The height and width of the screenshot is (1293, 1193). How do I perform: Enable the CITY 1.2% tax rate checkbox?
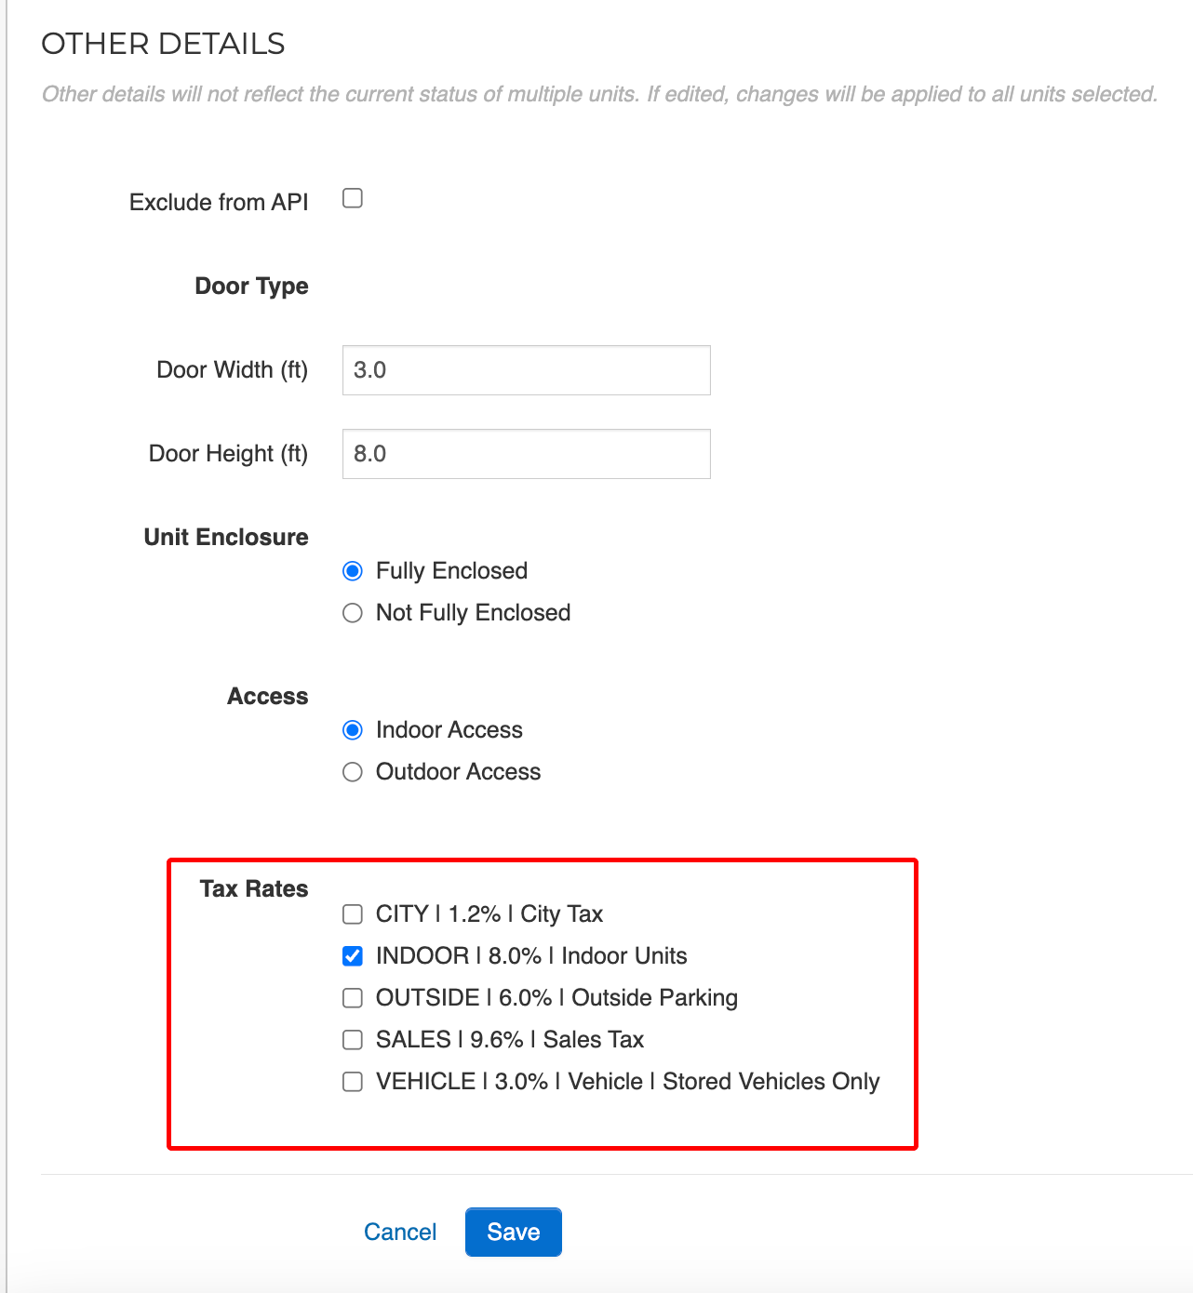pos(353,914)
